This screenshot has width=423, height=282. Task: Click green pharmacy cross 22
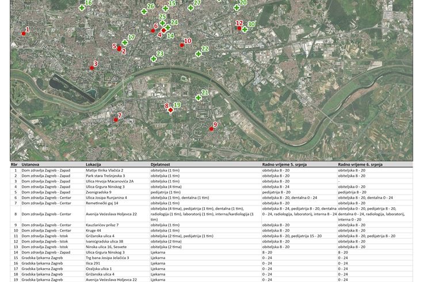pyautogui.click(x=198, y=54)
